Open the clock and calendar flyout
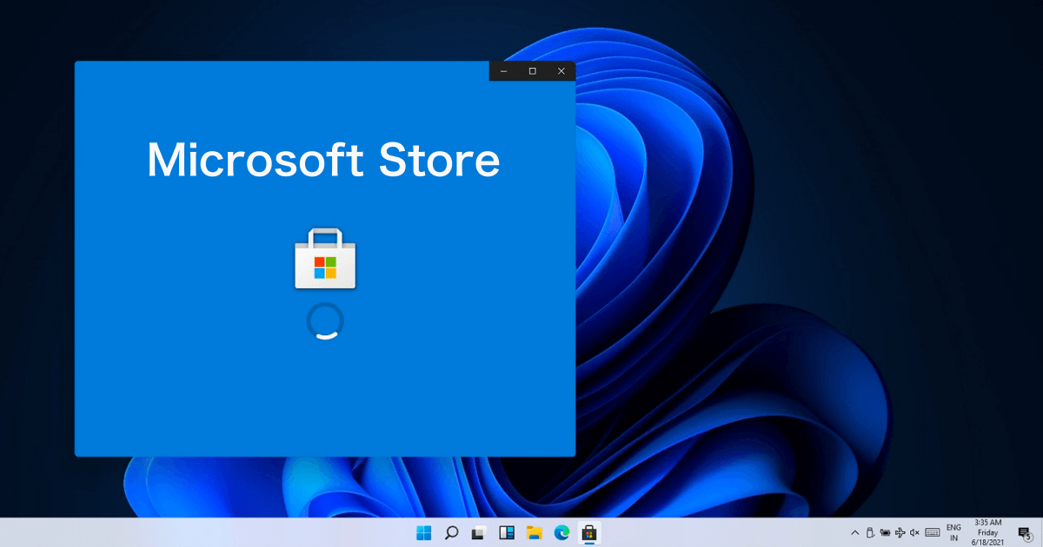The width and height of the screenshot is (1043, 547). point(987,532)
